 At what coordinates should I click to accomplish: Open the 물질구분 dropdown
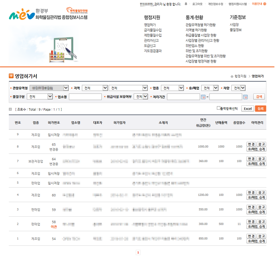tap(40, 97)
